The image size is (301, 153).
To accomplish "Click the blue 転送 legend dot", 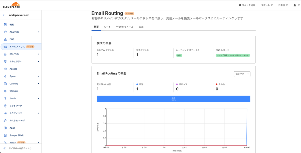I will [137, 84].
